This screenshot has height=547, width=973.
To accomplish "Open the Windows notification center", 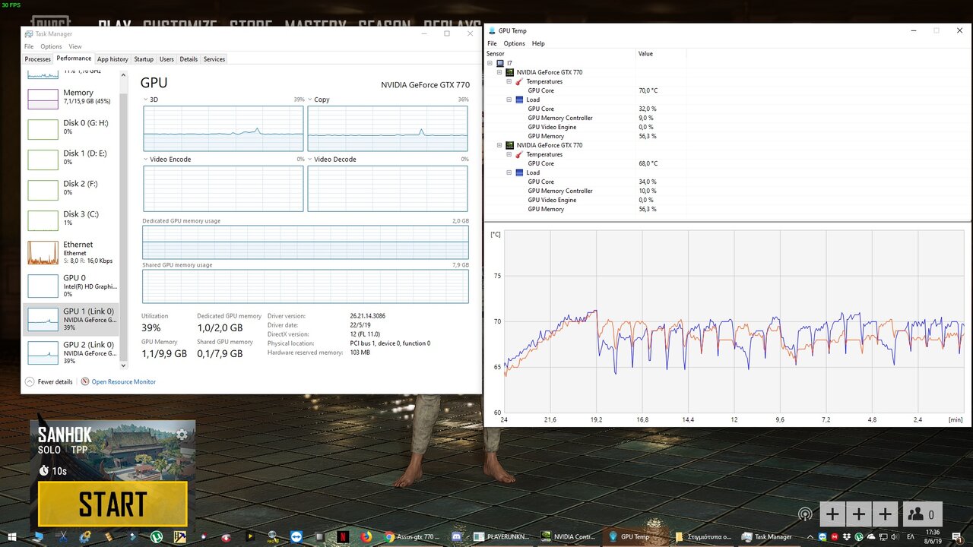I will click(x=956, y=537).
